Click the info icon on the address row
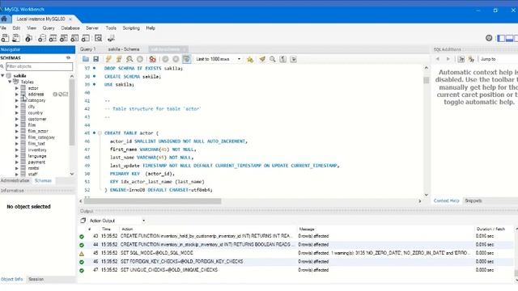 55,95
